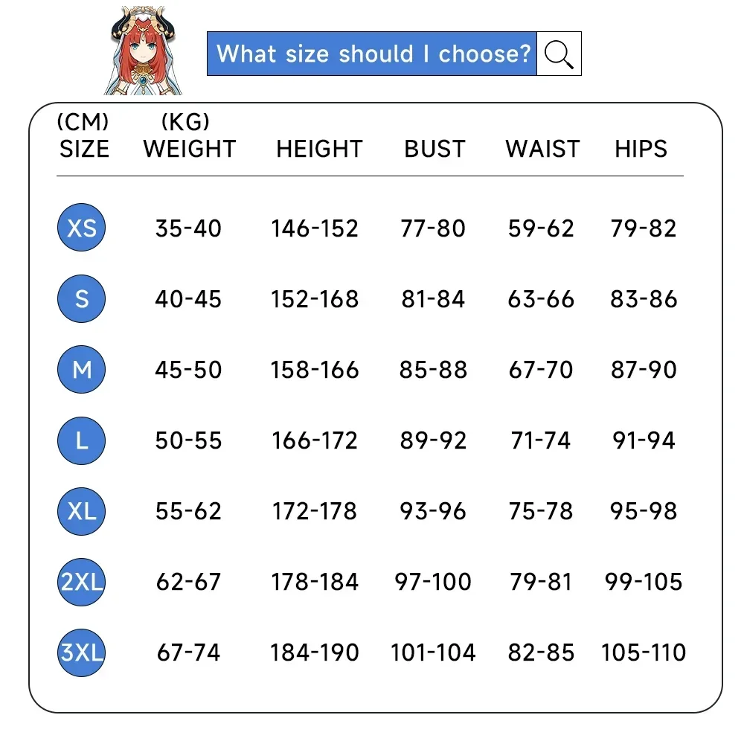This screenshot has height=744, width=744.
Task: Click the WAIST column header
Action: (x=542, y=149)
